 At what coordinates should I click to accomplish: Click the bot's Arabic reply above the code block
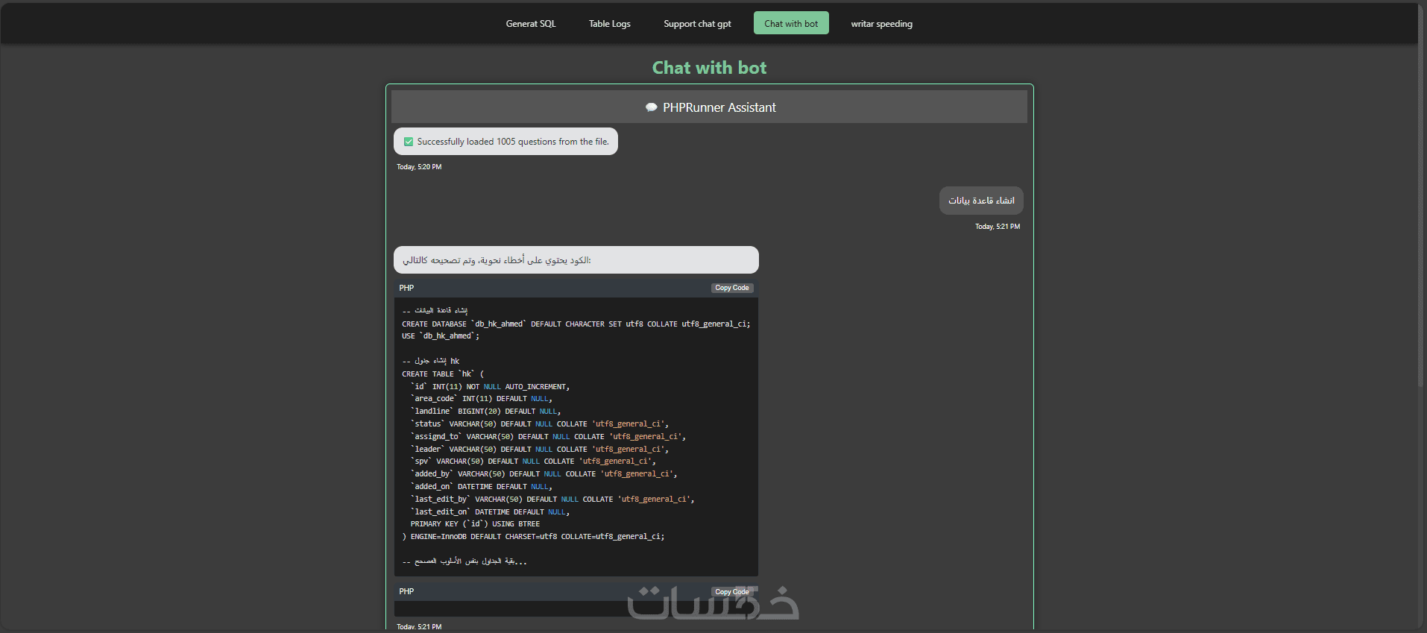click(576, 260)
